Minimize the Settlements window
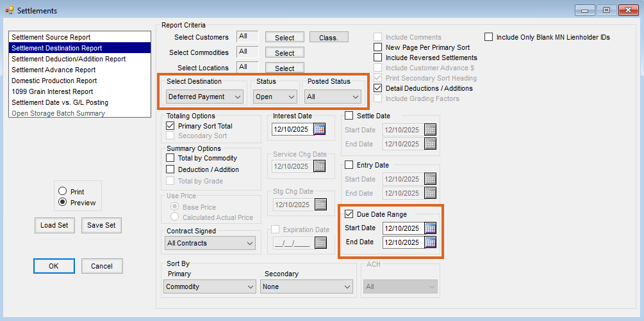 click(586, 10)
